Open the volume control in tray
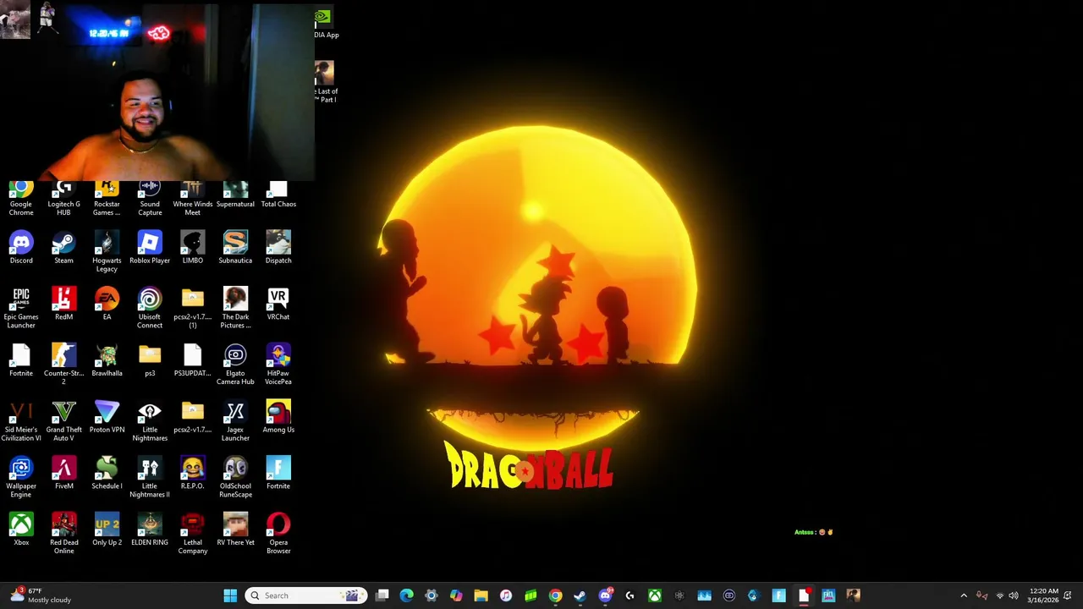Viewport: 1083px width, 609px height. point(1014,595)
